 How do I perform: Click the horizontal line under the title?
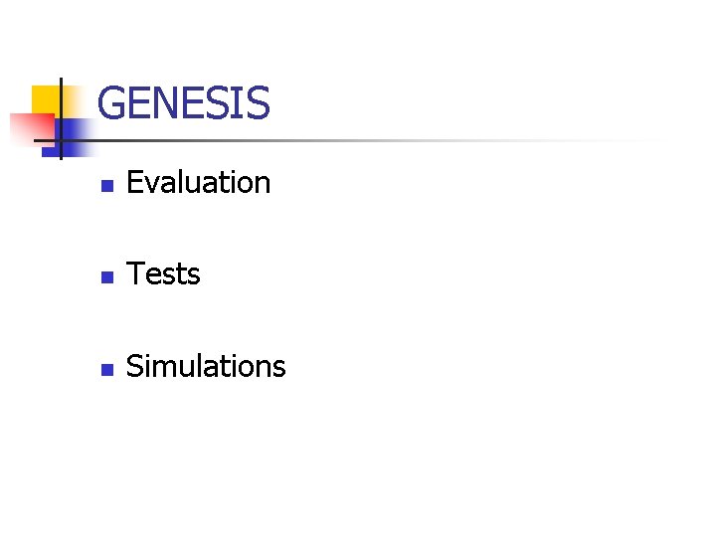(x=298, y=140)
